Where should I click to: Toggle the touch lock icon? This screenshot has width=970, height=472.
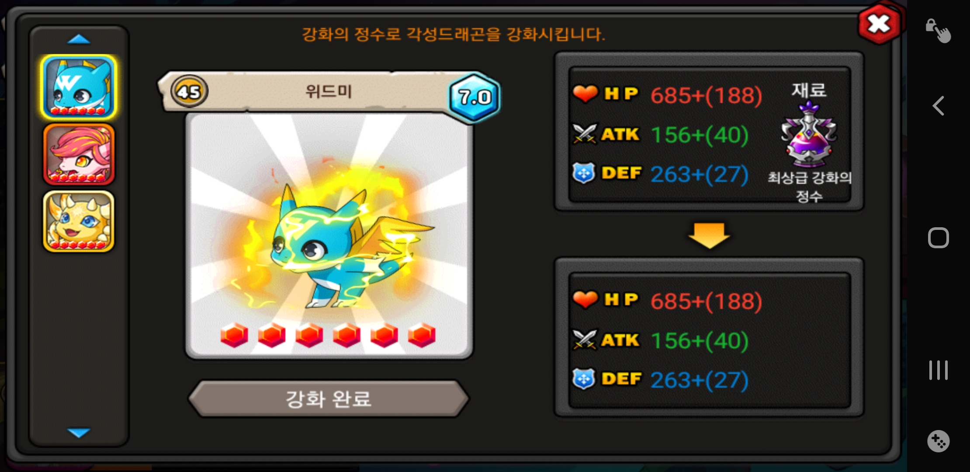(x=938, y=31)
